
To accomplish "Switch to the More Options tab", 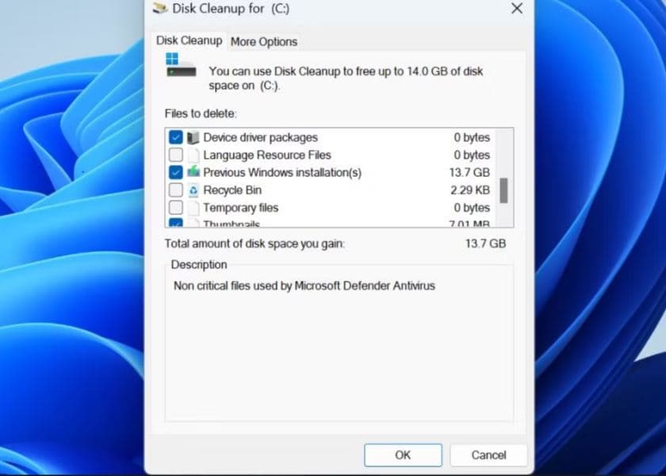I will coord(264,42).
